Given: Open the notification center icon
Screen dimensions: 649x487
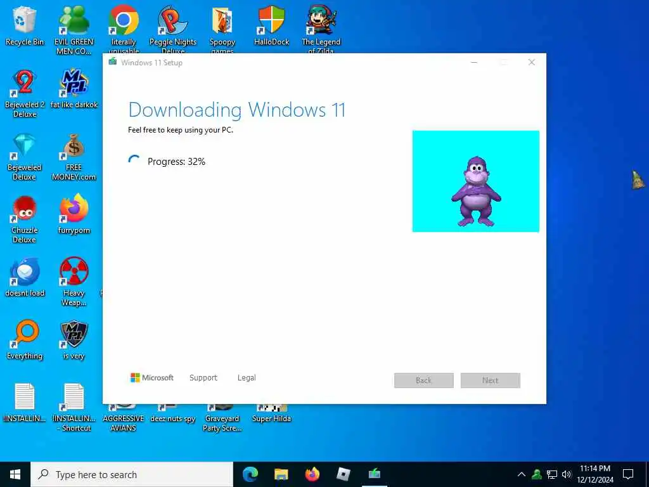Looking at the screenshot, I should [628, 474].
